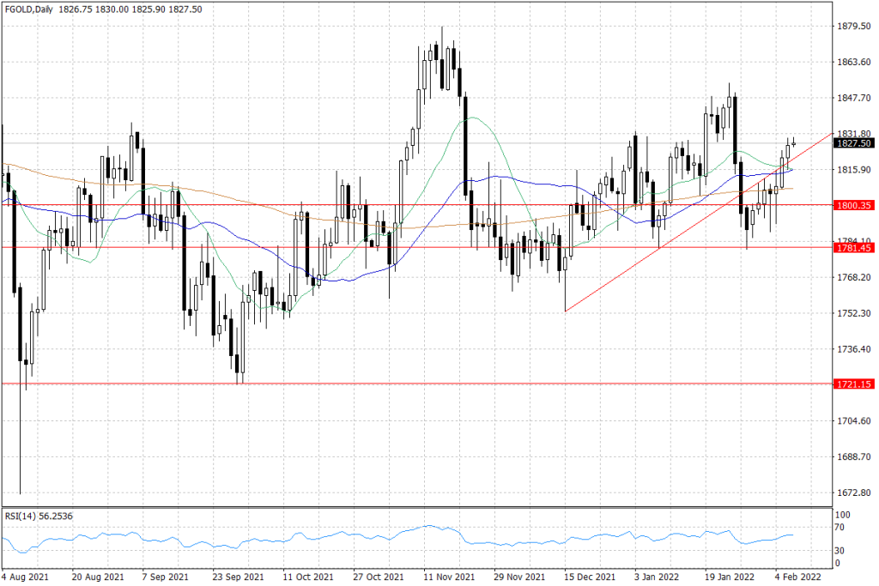The height and width of the screenshot is (586, 879).
Task: Click the 15 Dec 2021 date label
Action: coord(589,577)
